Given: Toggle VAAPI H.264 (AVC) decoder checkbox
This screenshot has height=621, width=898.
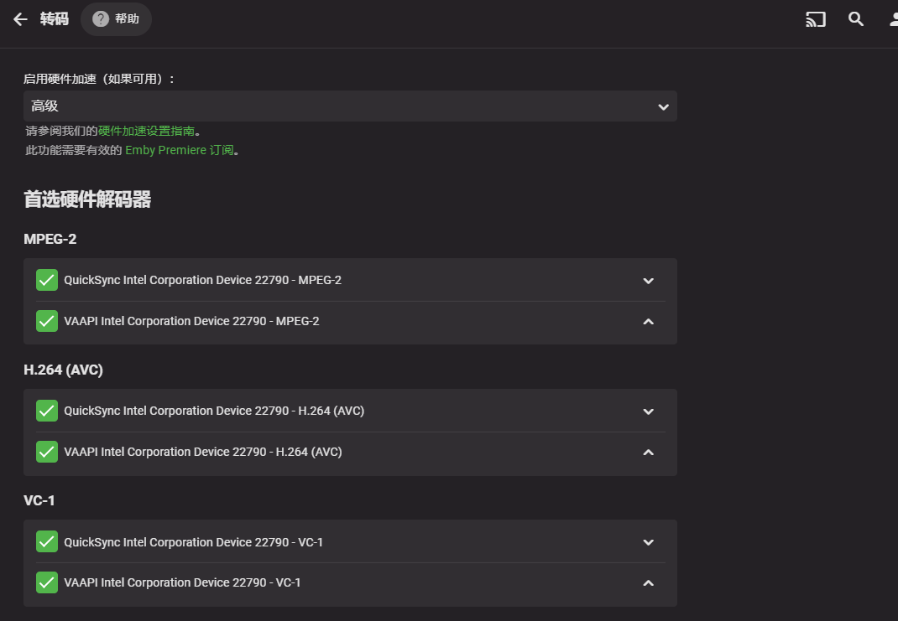Looking at the screenshot, I should (x=47, y=452).
